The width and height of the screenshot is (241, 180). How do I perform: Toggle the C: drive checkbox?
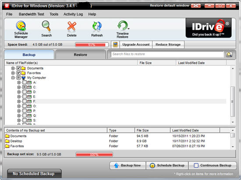(25, 87)
